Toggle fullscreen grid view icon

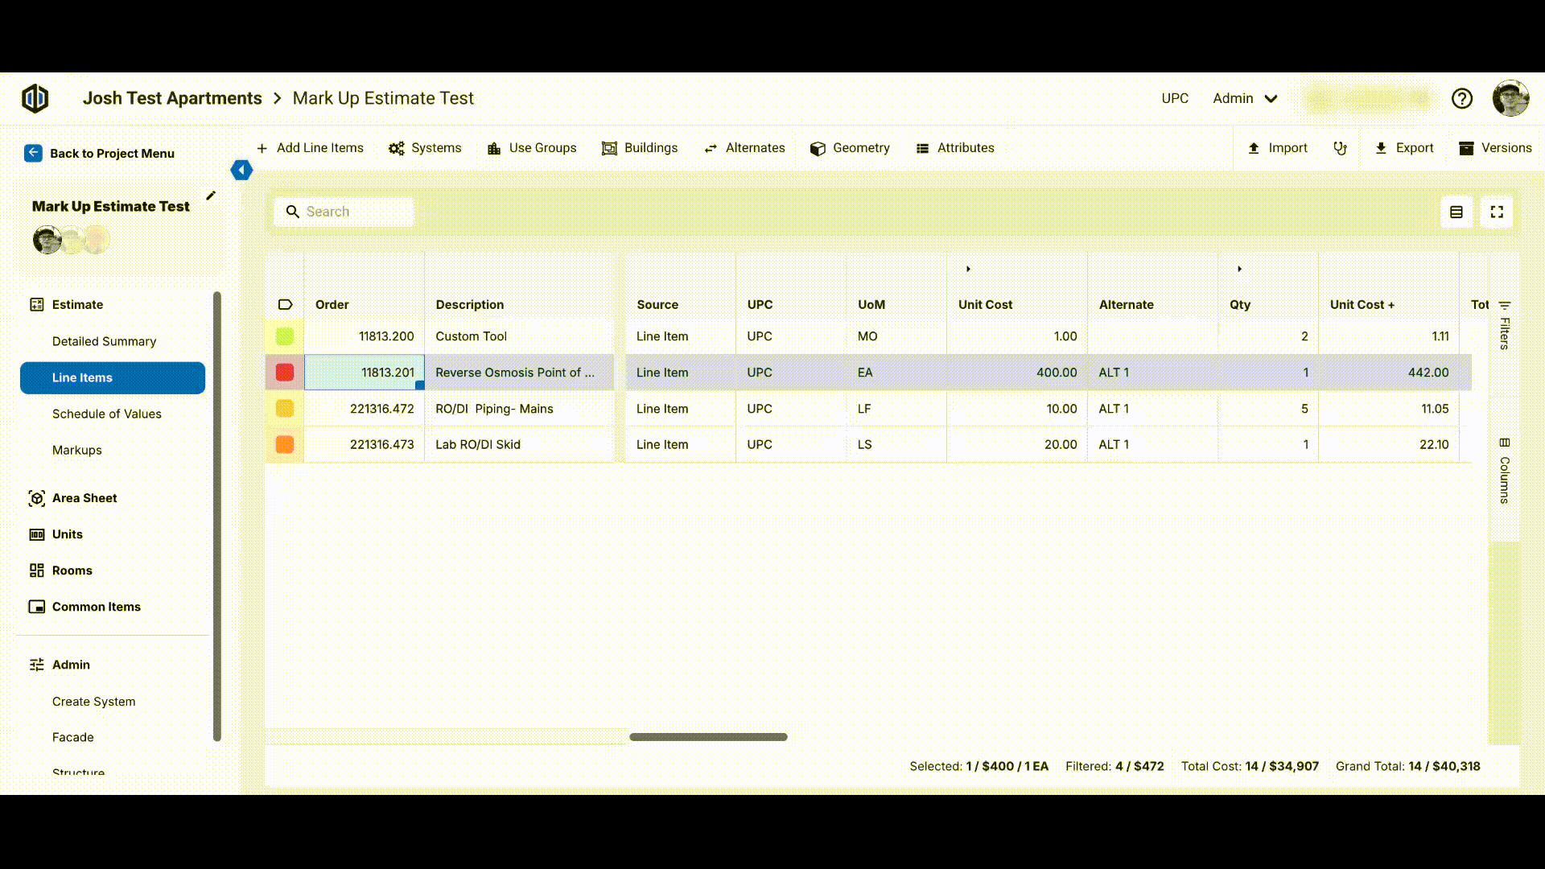[x=1497, y=212]
